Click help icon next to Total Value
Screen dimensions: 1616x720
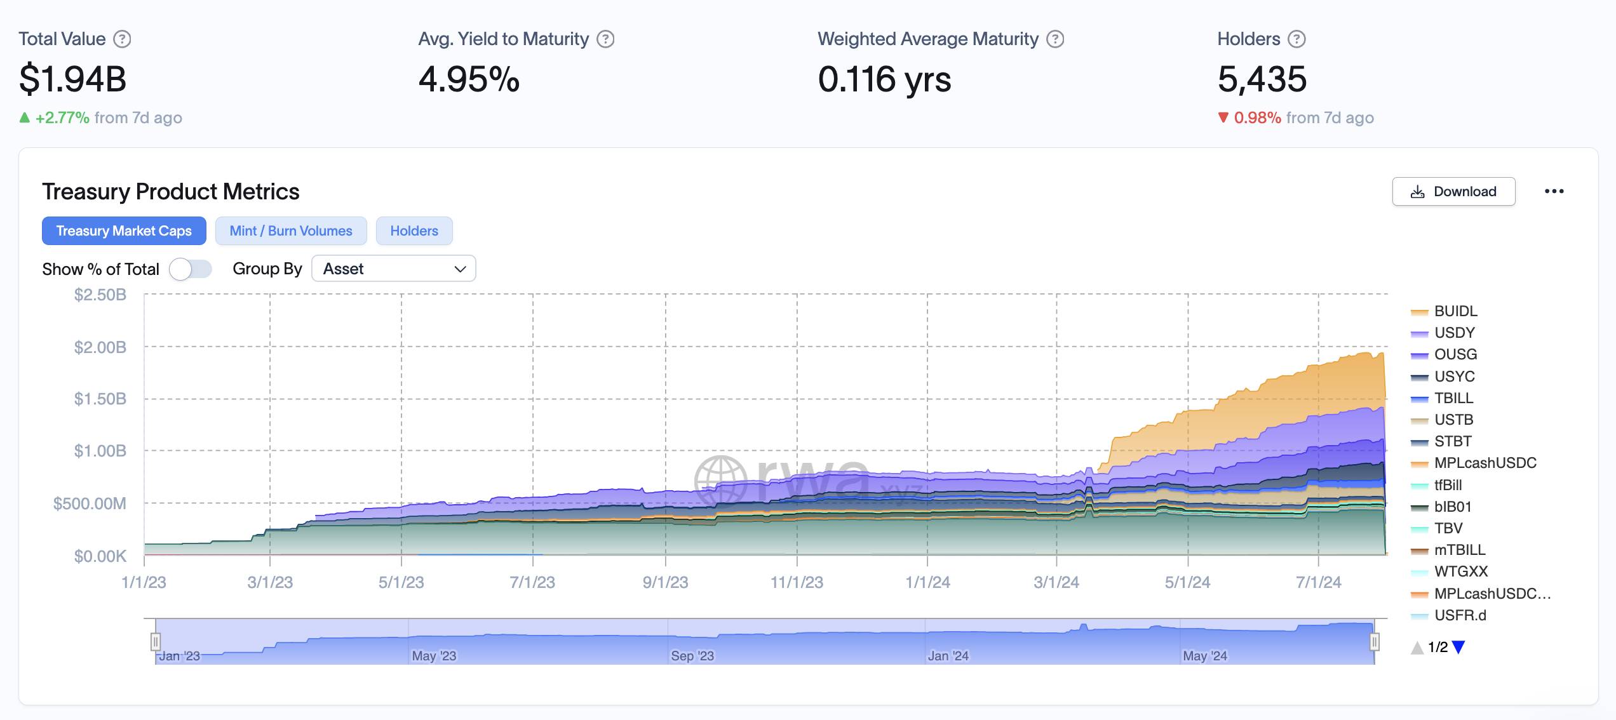(122, 39)
